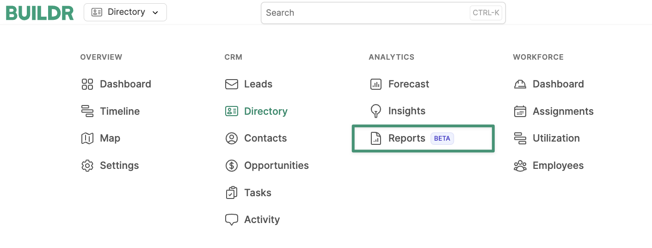Image resolution: width=652 pixels, height=248 pixels.
Task: Go to the Utilization page
Action: click(x=547, y=138)
